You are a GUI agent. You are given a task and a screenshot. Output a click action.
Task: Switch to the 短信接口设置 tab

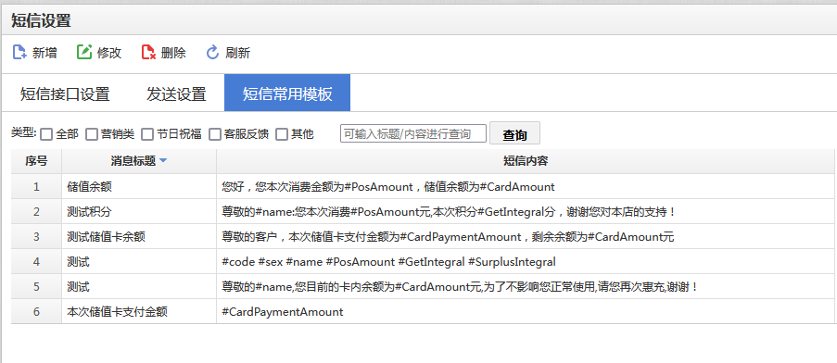coord(65,94)
